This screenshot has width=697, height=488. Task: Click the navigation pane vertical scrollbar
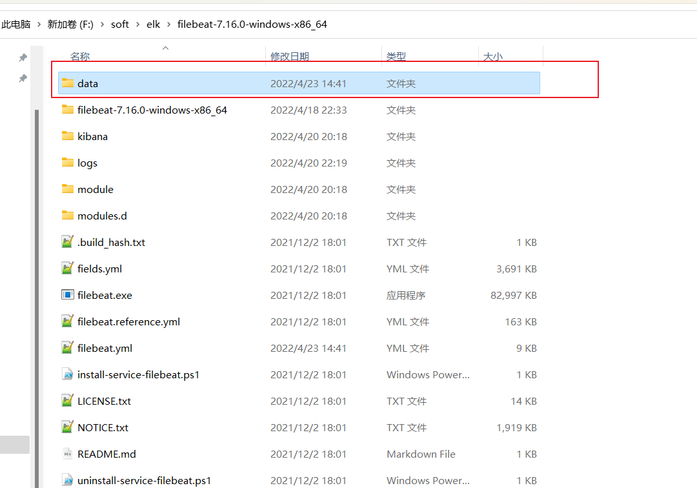(37, 298)
